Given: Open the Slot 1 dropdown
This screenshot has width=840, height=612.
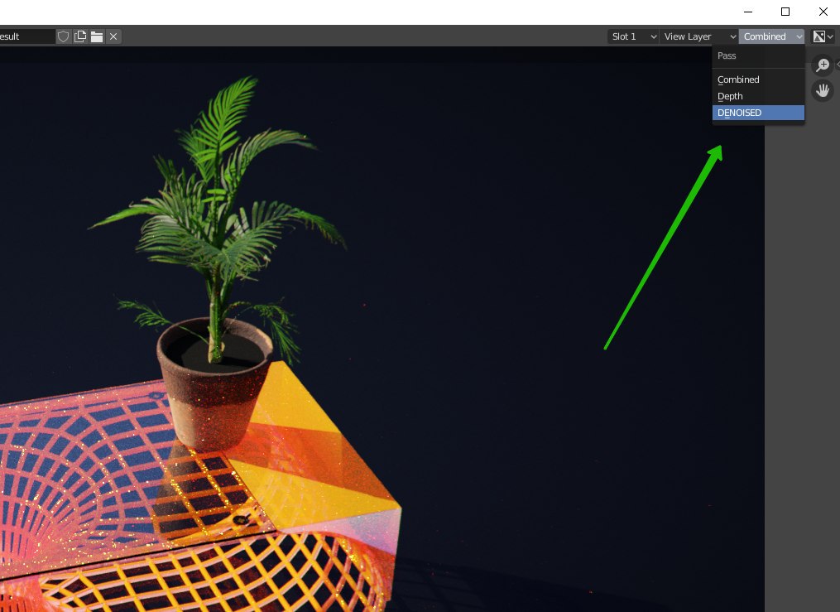Looking at the screenshot, I should pyautogui.click(x=633, y=36).
